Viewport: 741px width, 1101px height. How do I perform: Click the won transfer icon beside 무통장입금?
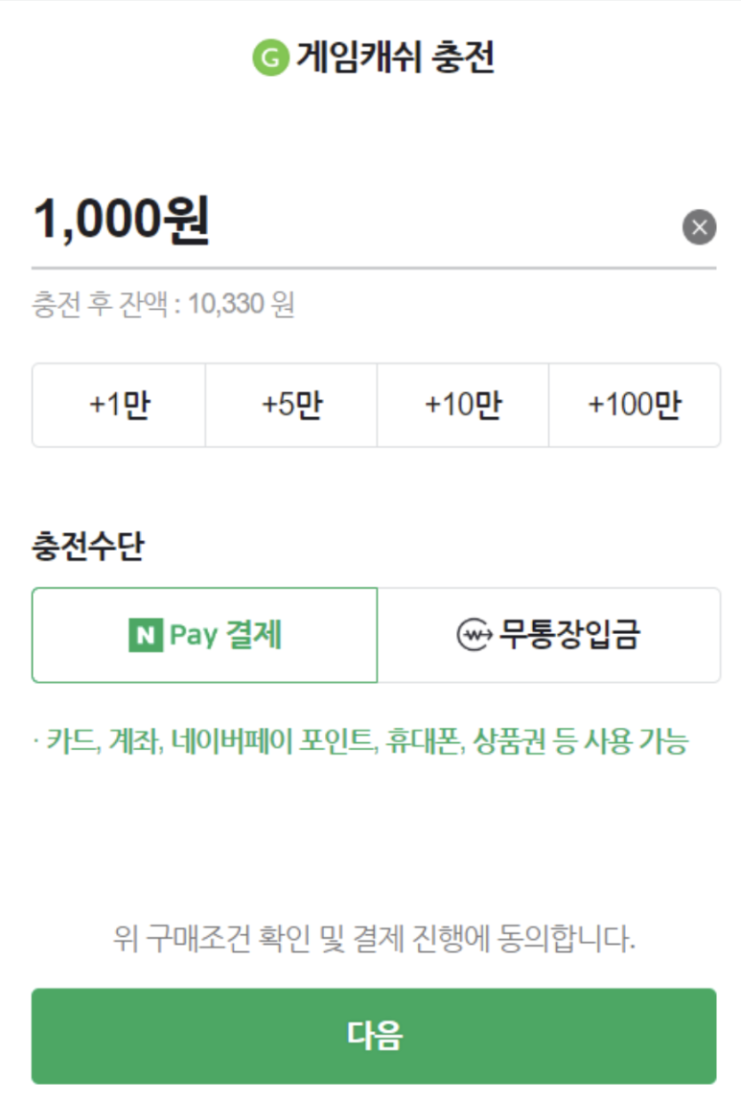pos(475,635)
